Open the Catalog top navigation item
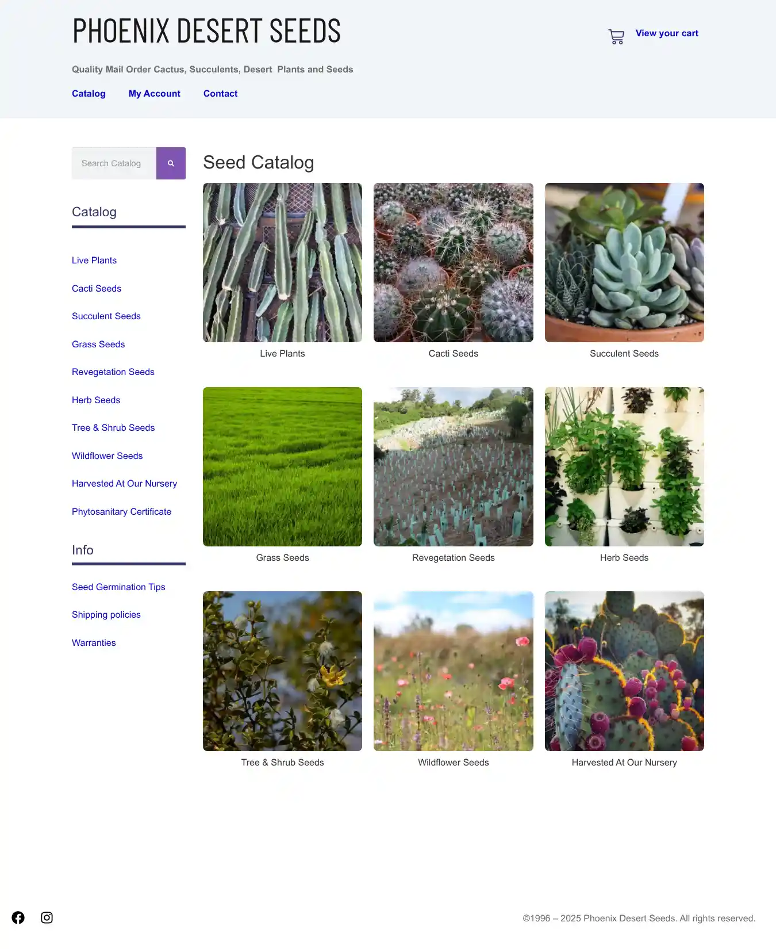This screenshot has height=949, width=776. (89, 94)
